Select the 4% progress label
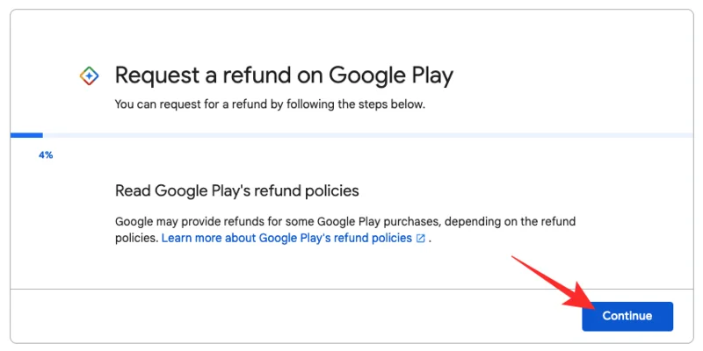703x351 pixels. [46, 155]
